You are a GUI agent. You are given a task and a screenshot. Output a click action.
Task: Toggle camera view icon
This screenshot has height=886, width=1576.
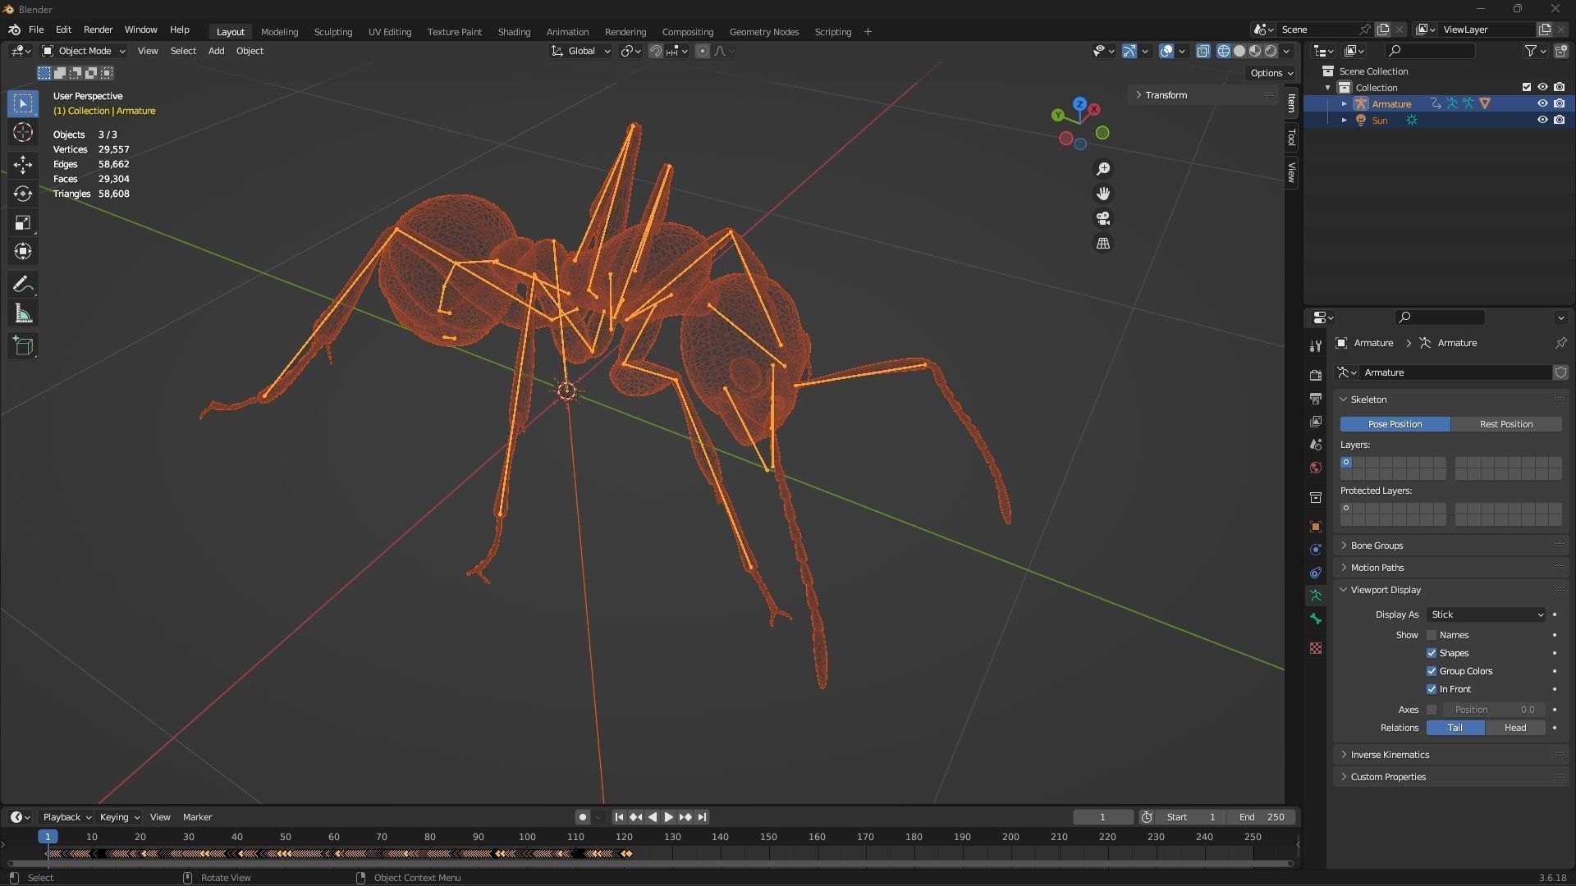[1103, 219]
